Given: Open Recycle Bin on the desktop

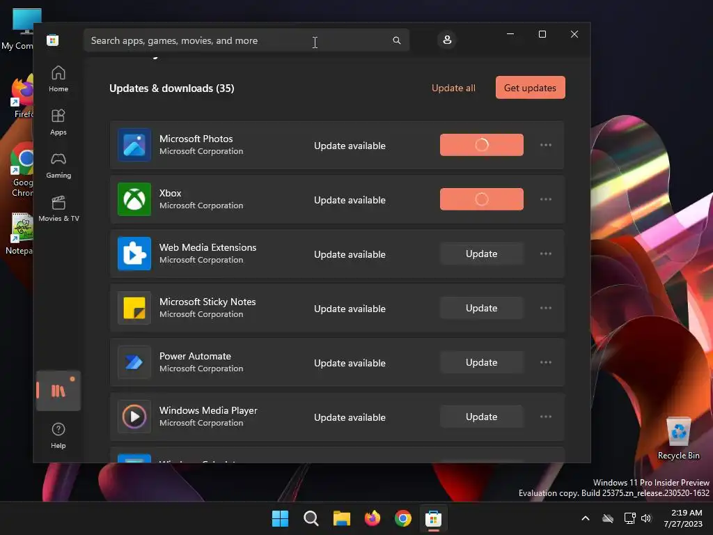Looking at the screenshot, I should (x=678, y=438).
